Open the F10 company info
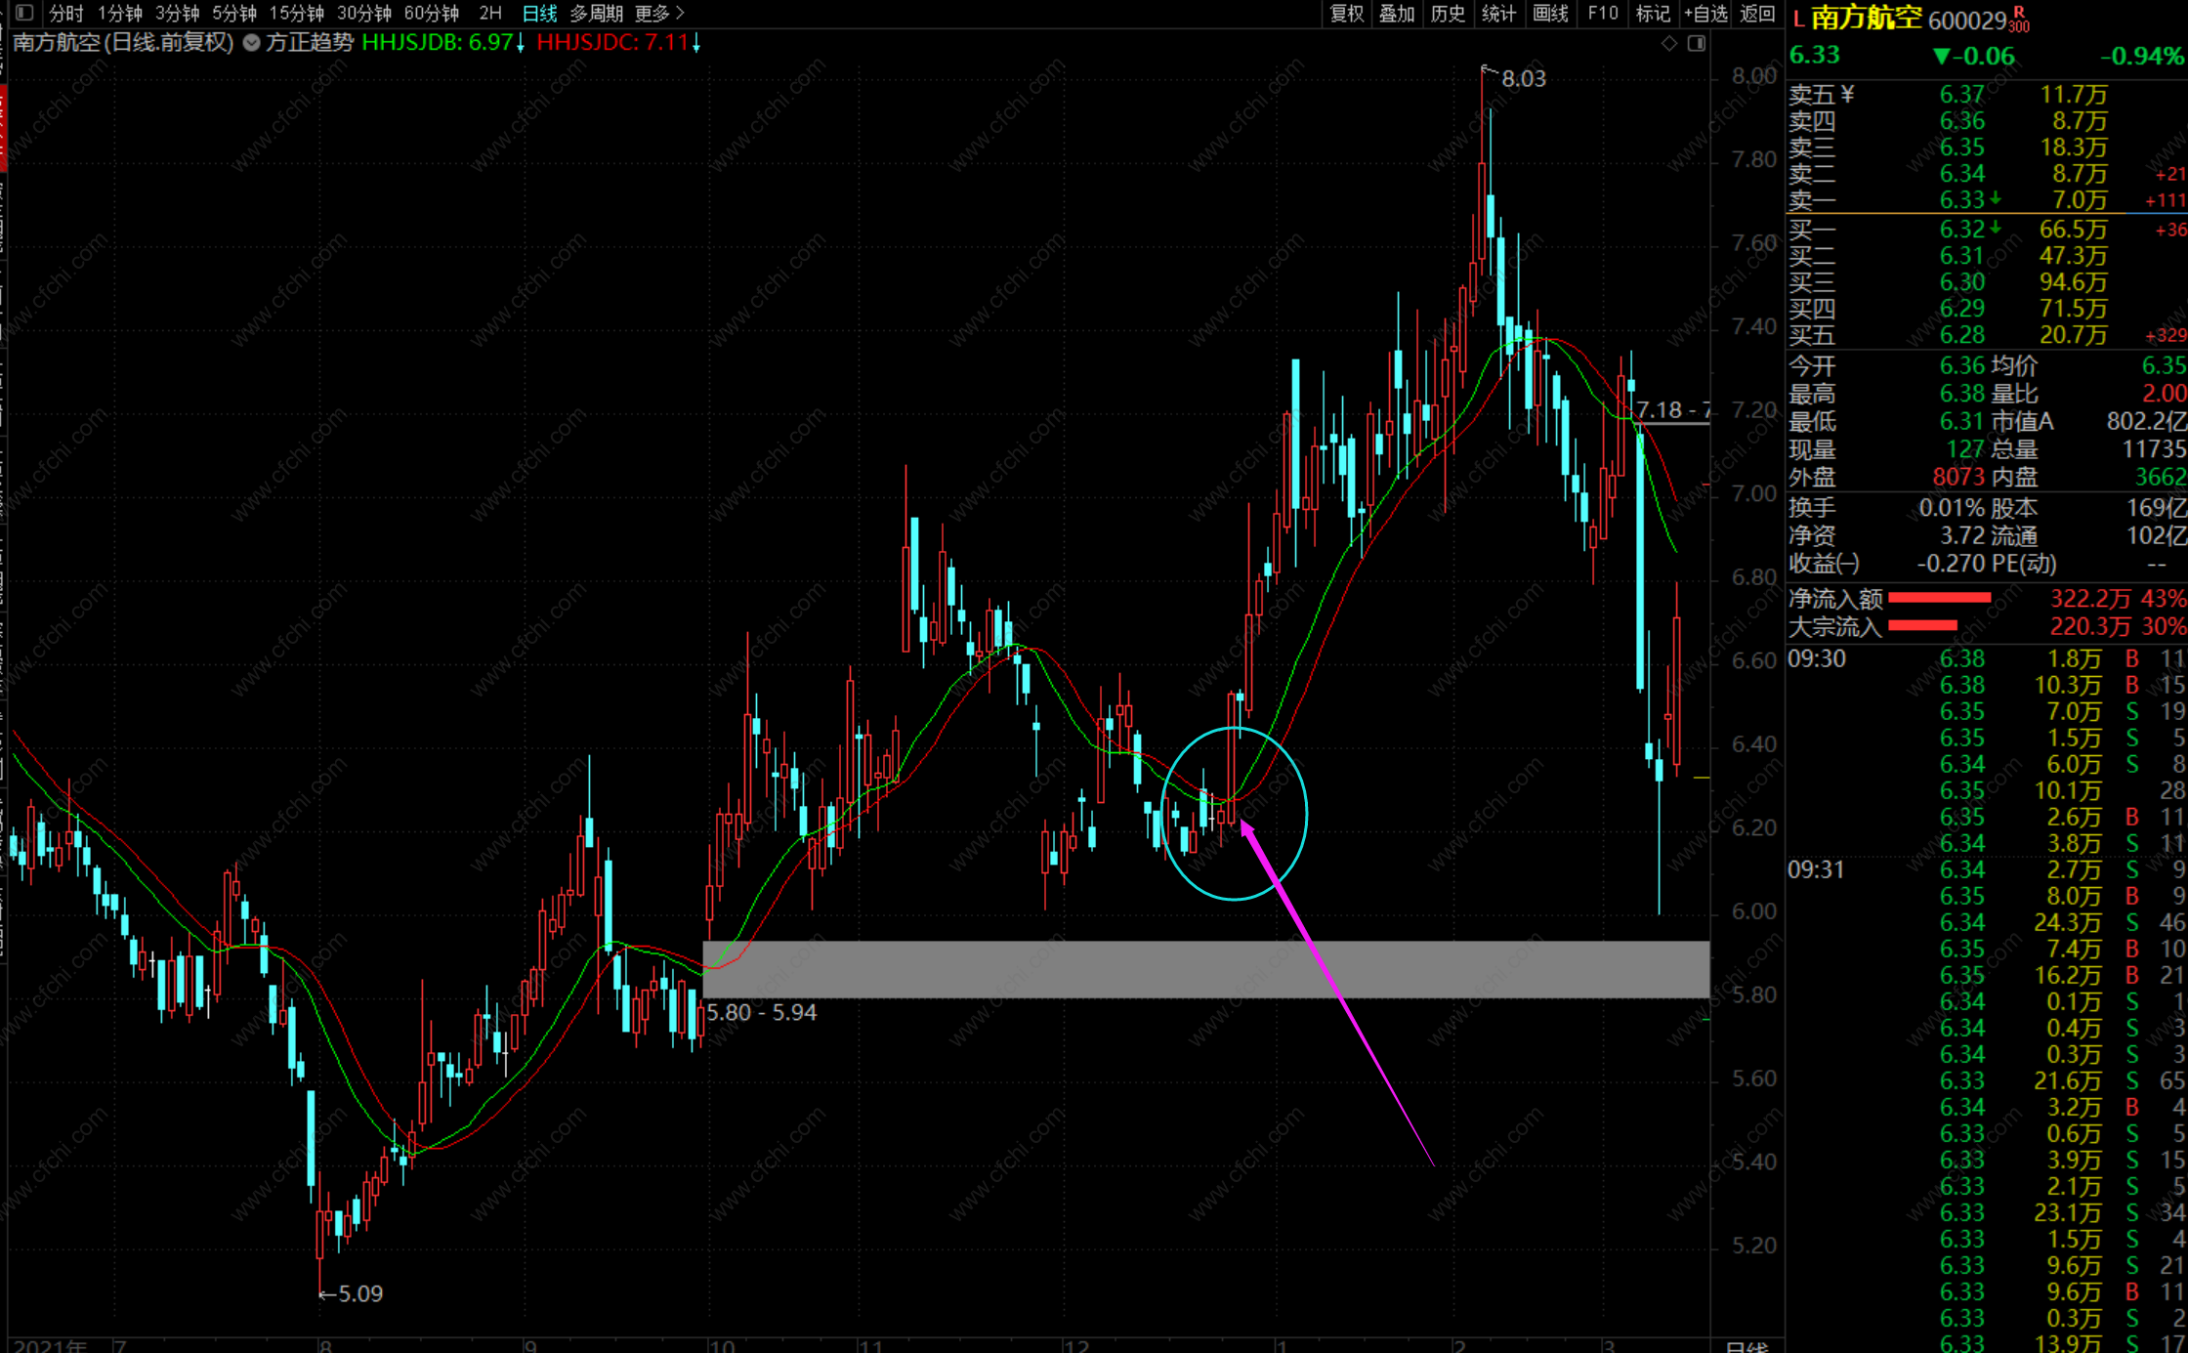 pyautogui.click(x=1603, y=13)
